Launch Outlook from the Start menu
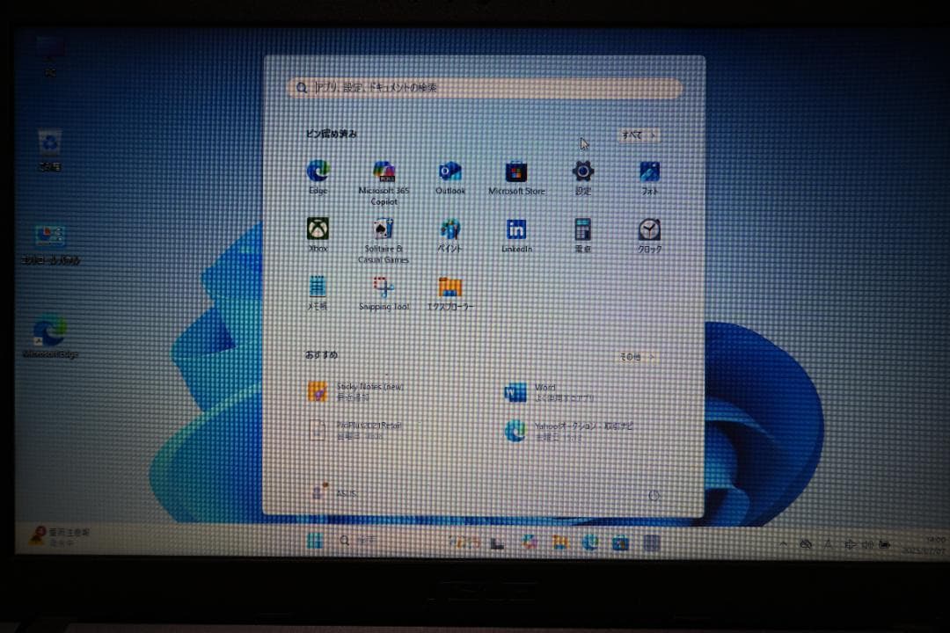This screenshot has width=950, height=633. [x=449, y=172]
